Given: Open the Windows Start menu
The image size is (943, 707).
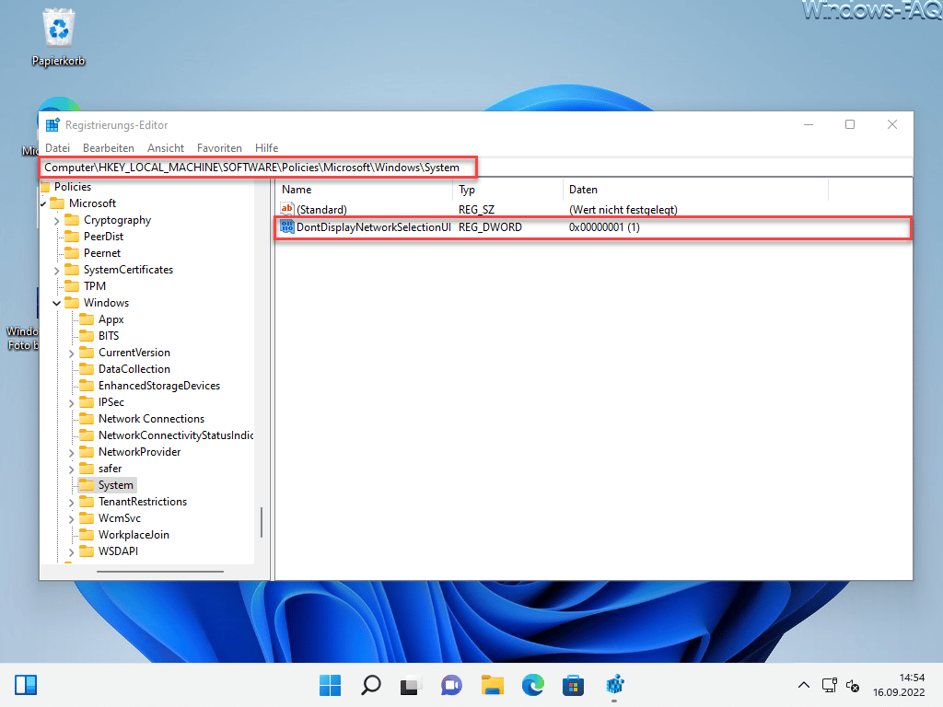Looking at the screenshot, I should tap(331, 685).
